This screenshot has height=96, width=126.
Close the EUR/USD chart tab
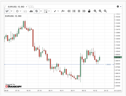pos(26,7)
